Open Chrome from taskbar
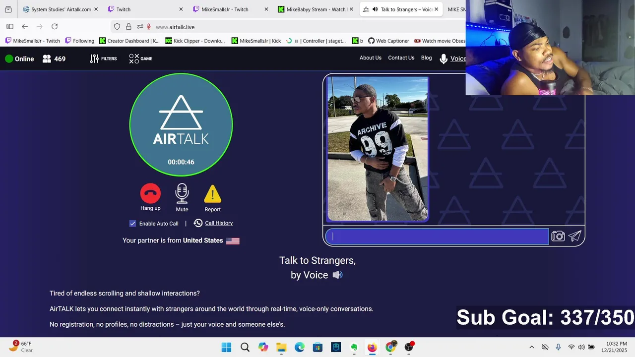This screenshot has width=635, height=357. (390, 347)
